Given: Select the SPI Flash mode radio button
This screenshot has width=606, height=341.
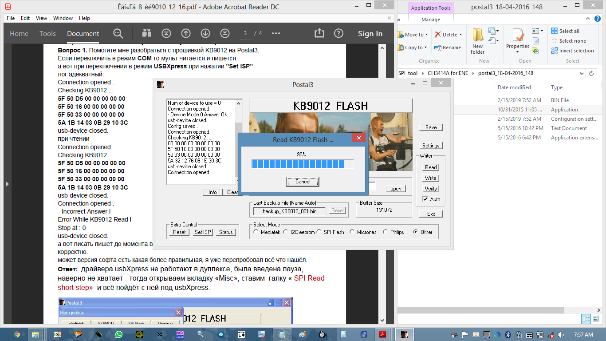Looking at the screenshot, I should pyautogui.click(x=319, y=232).
